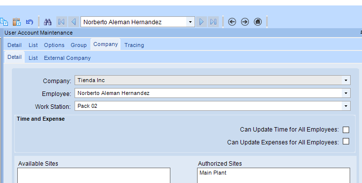Click the Home icon in toolbar
This screenshot has width=362, height=183.
(x=258, y=22)
